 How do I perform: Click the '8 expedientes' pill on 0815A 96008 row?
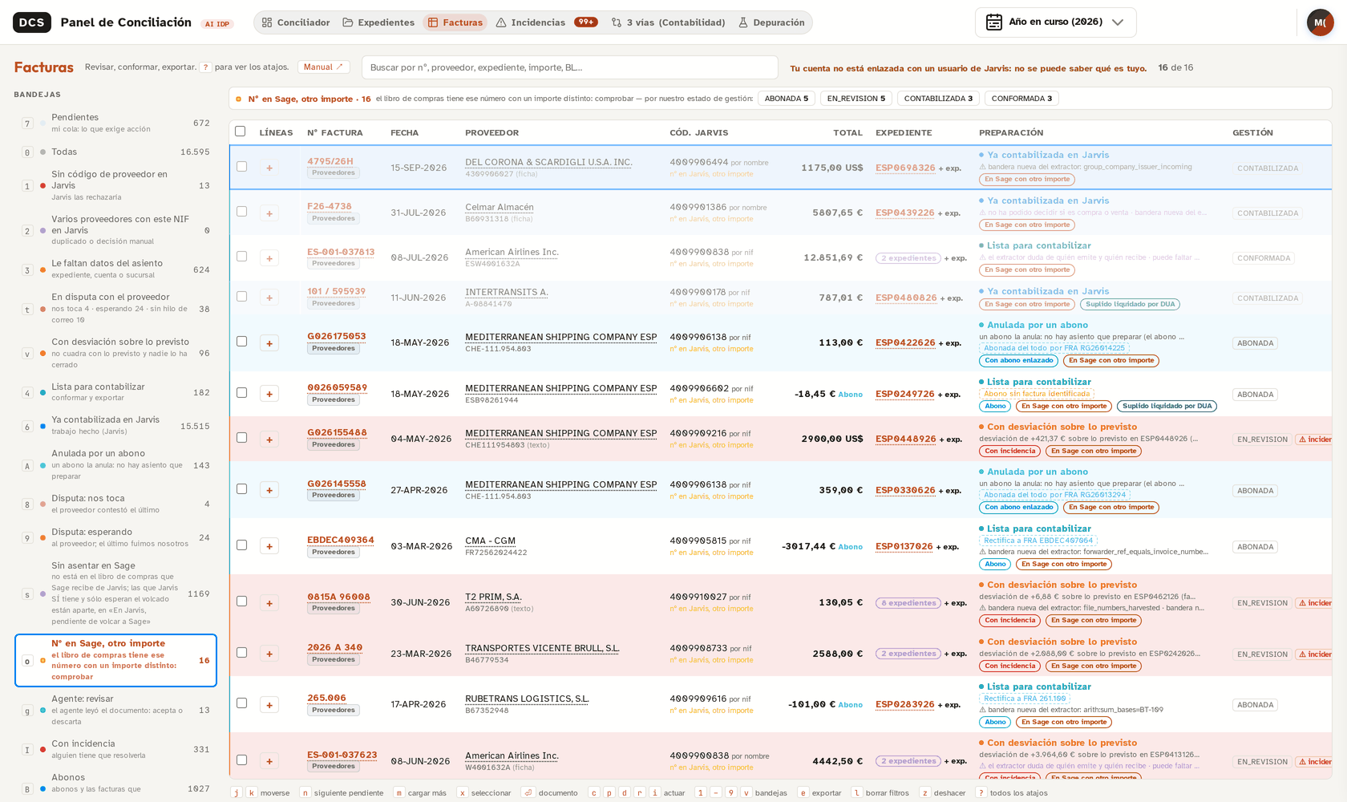908,603
